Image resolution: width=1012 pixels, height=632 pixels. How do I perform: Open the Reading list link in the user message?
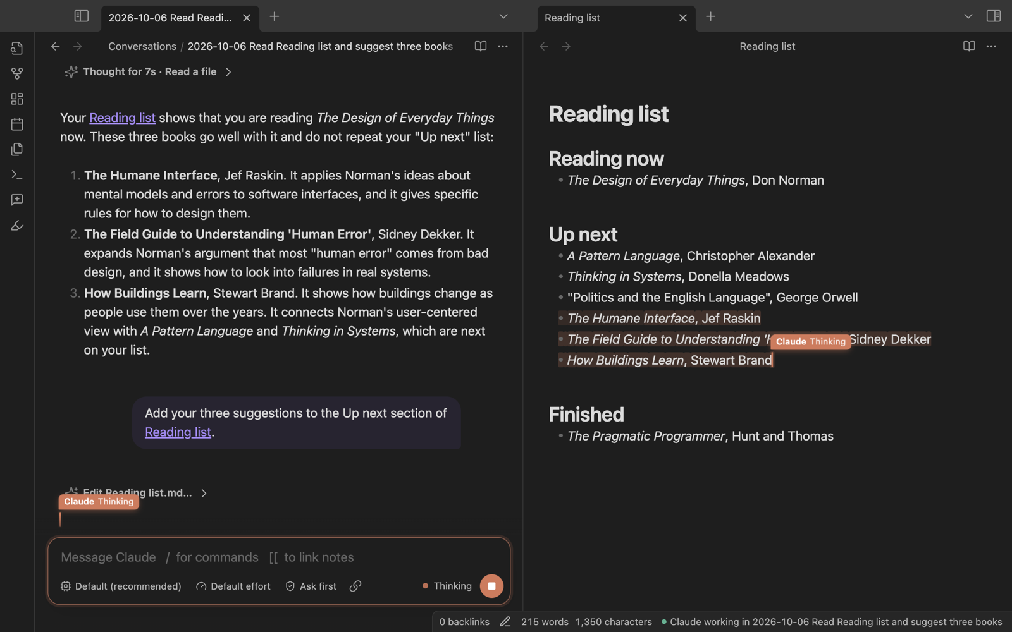(x=178, y=432)
